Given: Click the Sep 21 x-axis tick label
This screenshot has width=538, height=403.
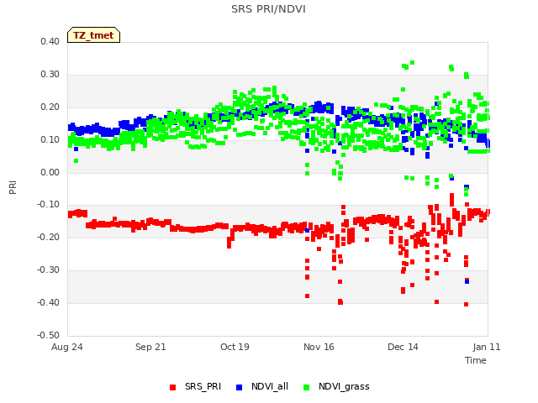Looking at the screenshot, I should [150, 347].
